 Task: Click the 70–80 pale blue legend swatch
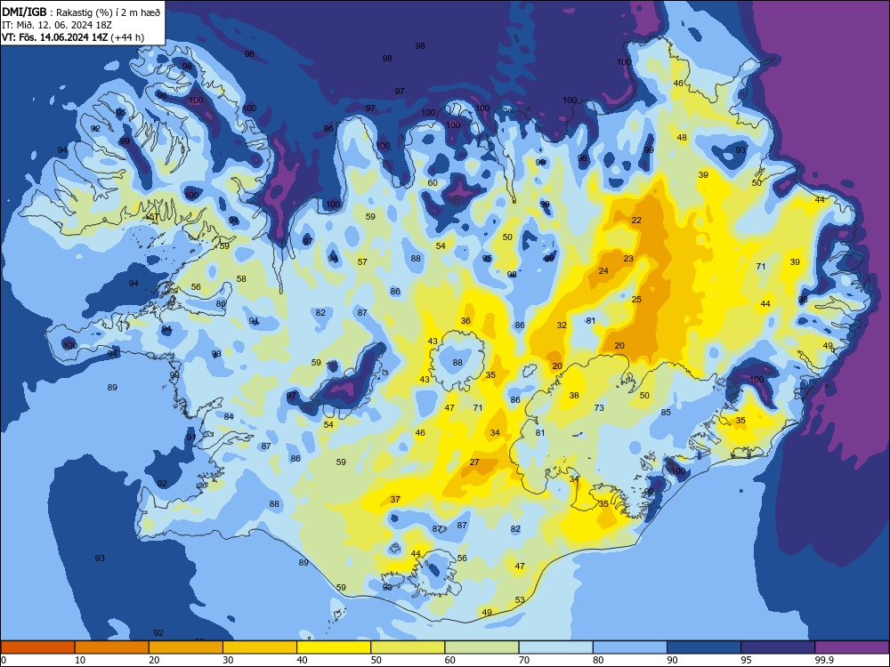[555, 647]
